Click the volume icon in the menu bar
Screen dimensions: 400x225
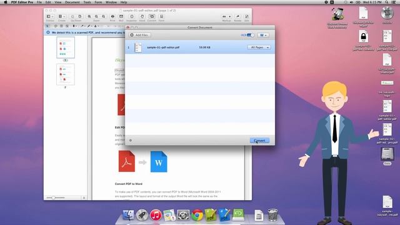coord(351,2)
